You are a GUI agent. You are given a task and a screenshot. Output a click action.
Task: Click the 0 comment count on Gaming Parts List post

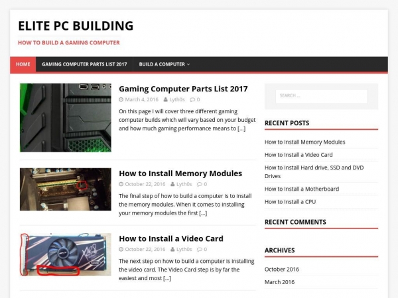tap(198, 99)
